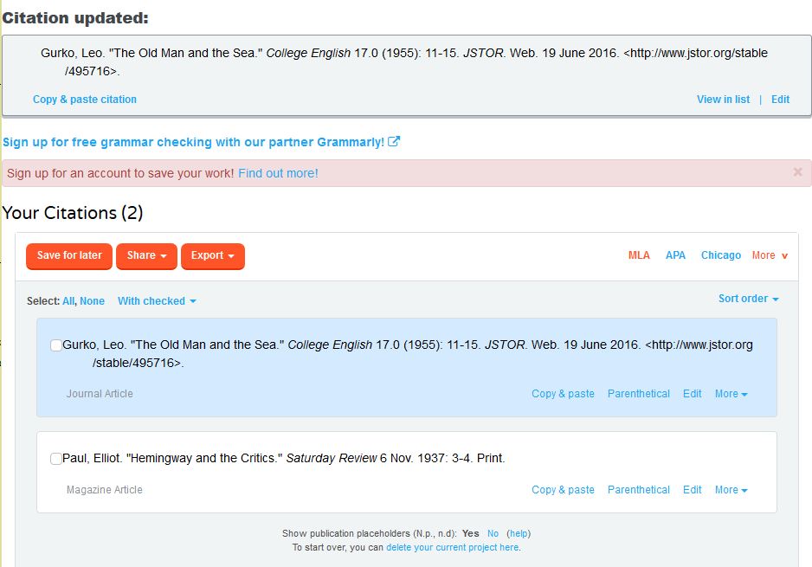Select MLA citation style
Screen dimensions: 812x567
[x=639, y=255]
